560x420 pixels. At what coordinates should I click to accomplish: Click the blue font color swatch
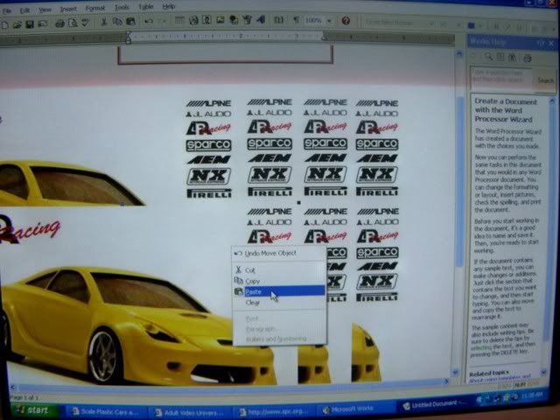472,25
